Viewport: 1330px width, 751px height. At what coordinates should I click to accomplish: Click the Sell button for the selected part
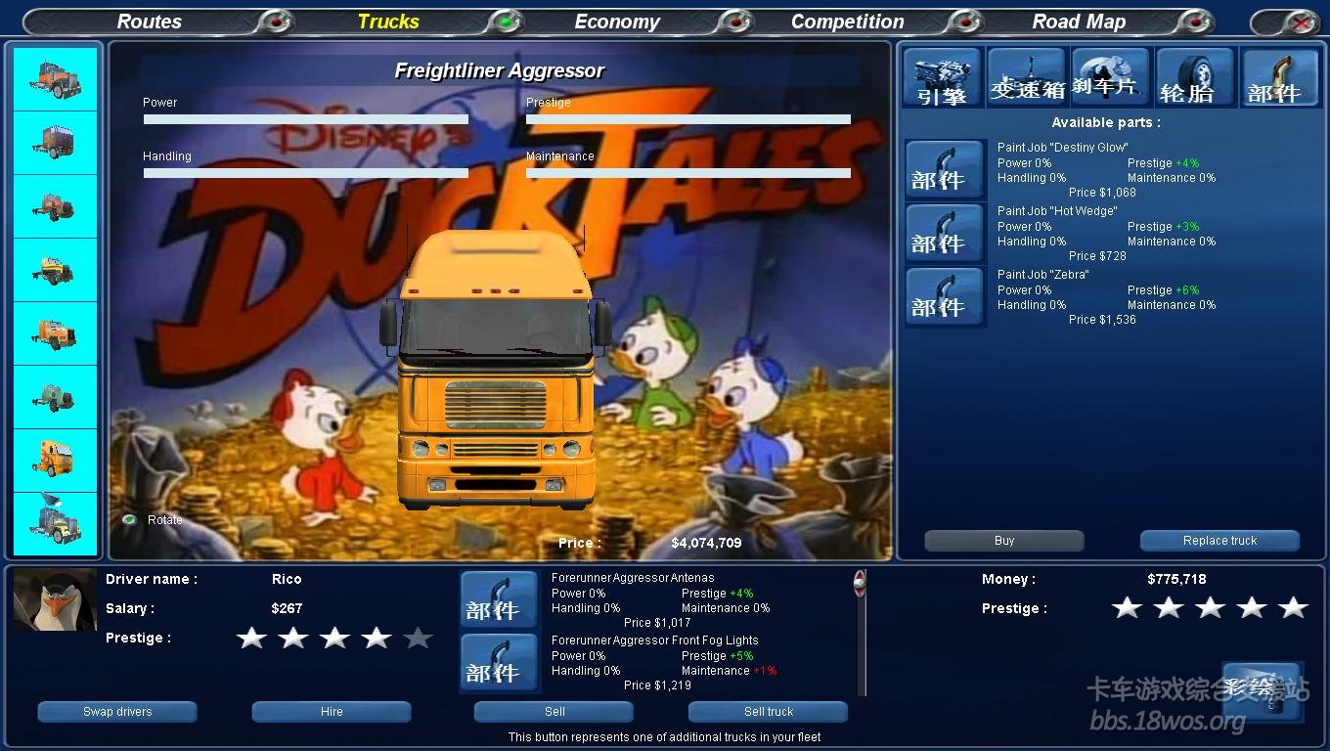coord(554,712)
